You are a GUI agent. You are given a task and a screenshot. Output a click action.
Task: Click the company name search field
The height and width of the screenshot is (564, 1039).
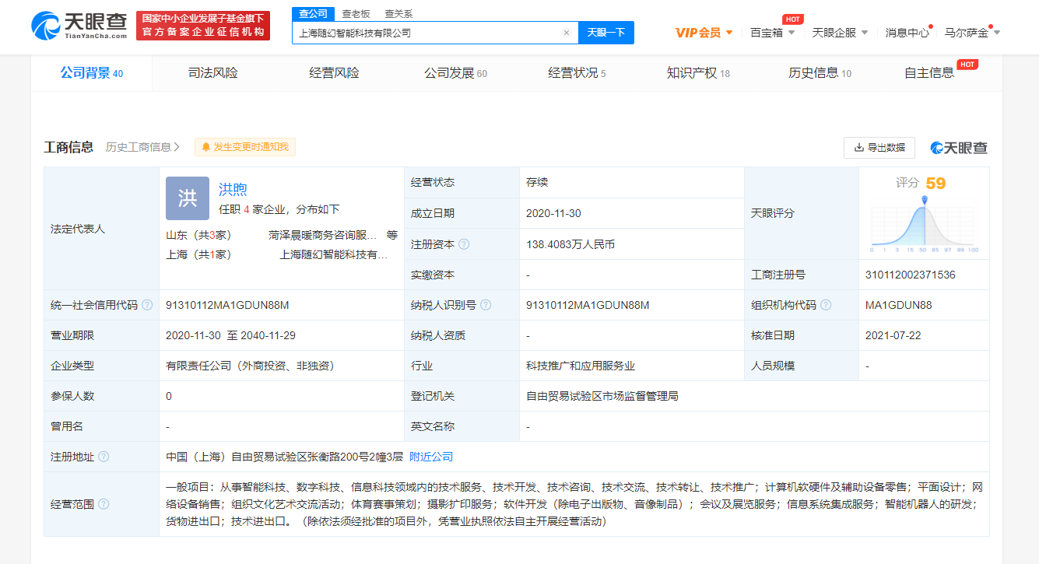[426, 33]
